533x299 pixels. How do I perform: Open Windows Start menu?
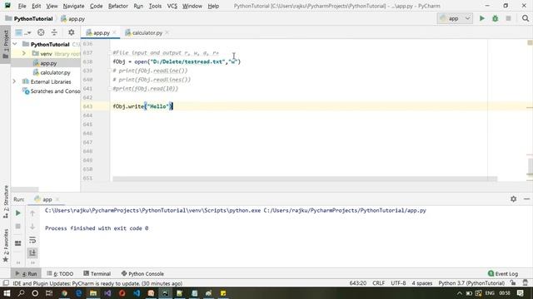(x=7, y=293)
